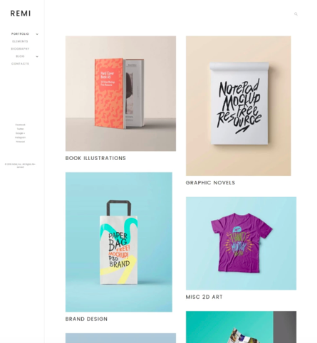This screenshot has height=343, width=317.
Task: Visit the Twitter link
Action: point(20,129)
